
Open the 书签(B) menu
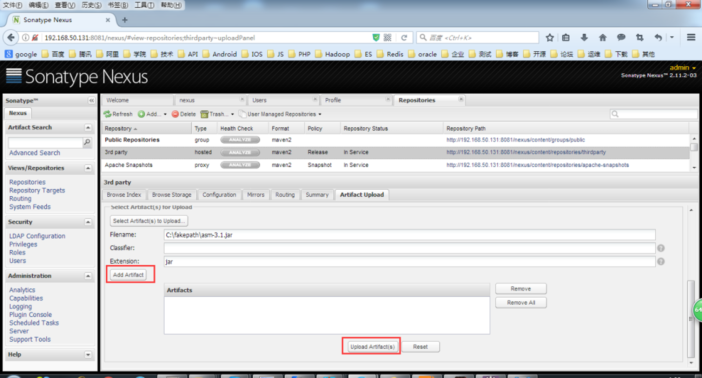click(118, 5)
